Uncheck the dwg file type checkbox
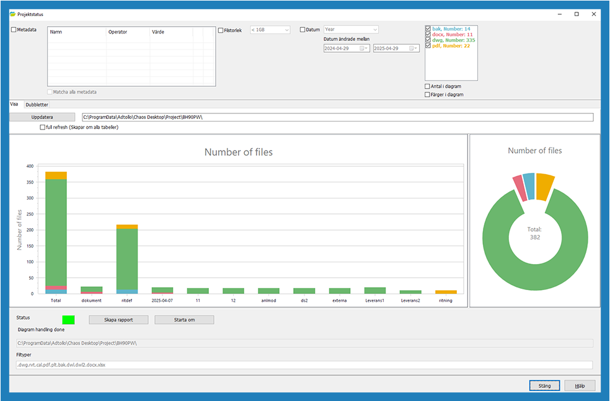The height and width of the screenshot is (401, 610). 428,40
